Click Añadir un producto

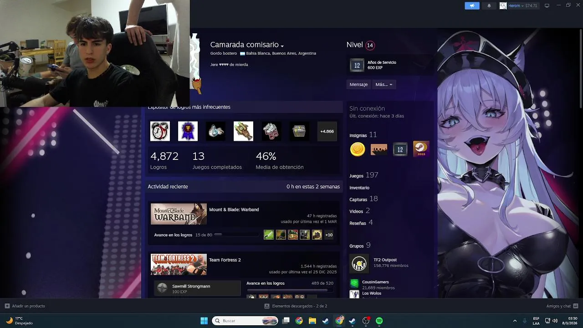tap(25, 306)
